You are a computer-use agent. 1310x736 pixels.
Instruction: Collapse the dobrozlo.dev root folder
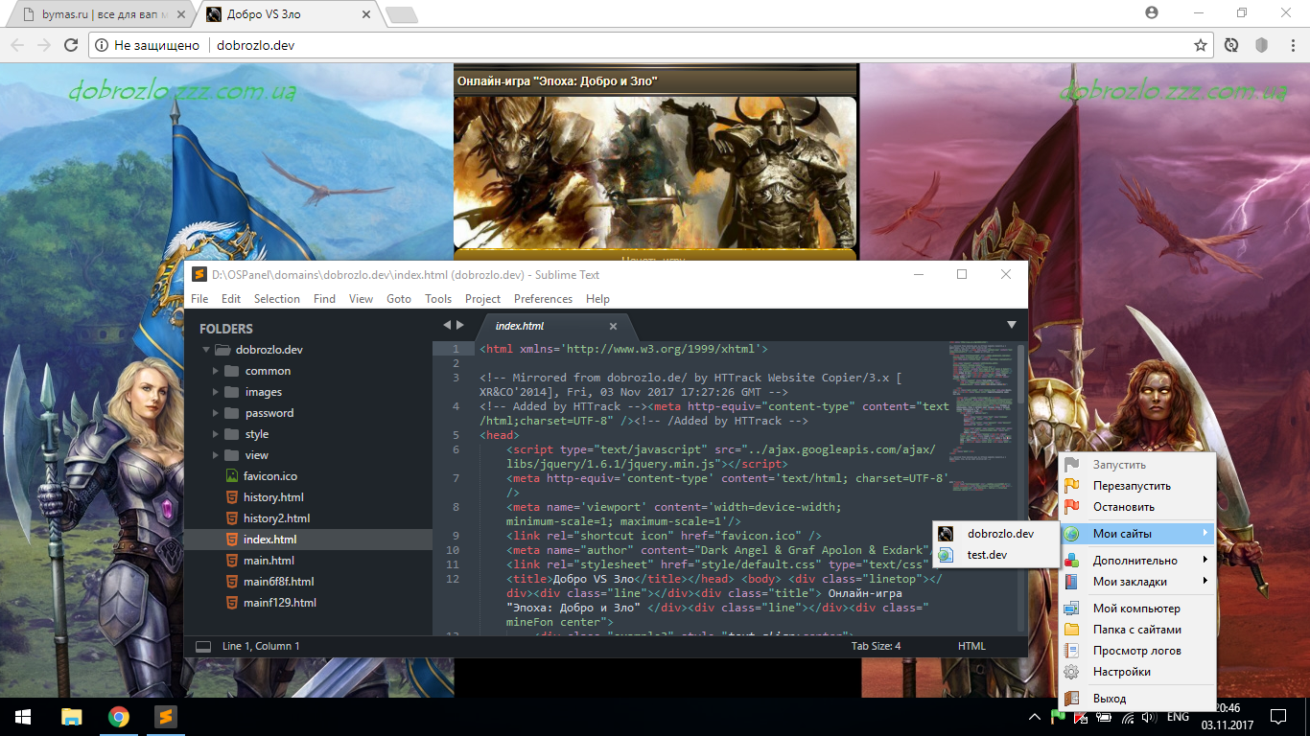click(x=205, y=350)
